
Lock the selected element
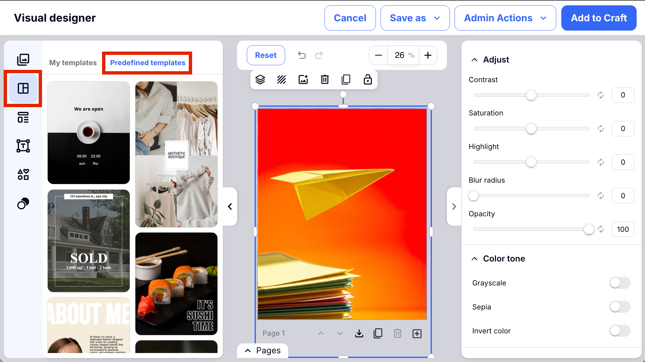pos(368,80)
